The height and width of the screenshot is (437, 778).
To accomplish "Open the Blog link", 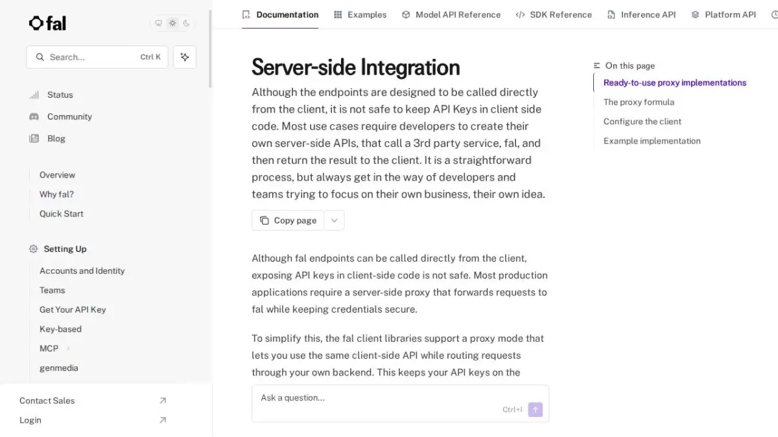I will [56, 139].
